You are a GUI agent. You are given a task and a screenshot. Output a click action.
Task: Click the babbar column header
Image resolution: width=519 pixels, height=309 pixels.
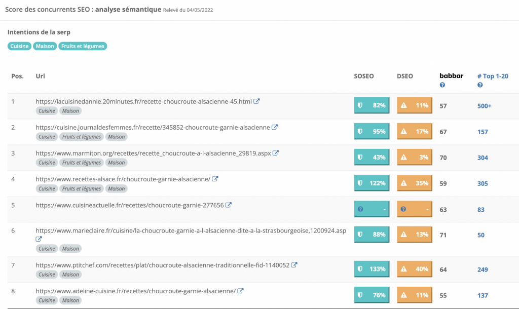coord(451,76)
